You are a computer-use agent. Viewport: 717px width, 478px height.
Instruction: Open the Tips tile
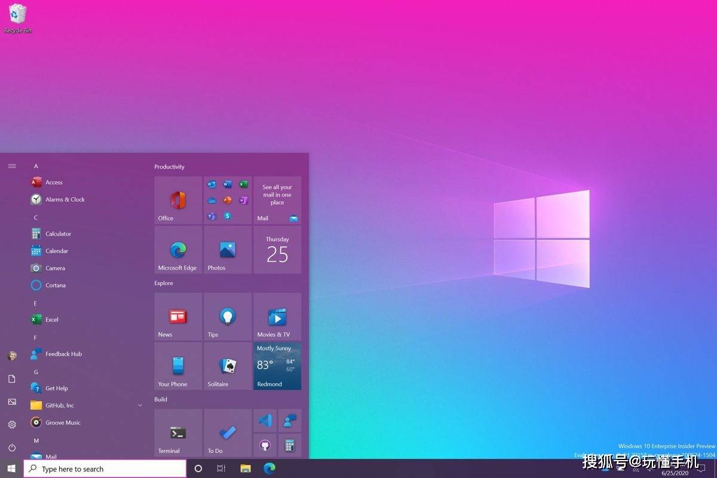point(228,317)
